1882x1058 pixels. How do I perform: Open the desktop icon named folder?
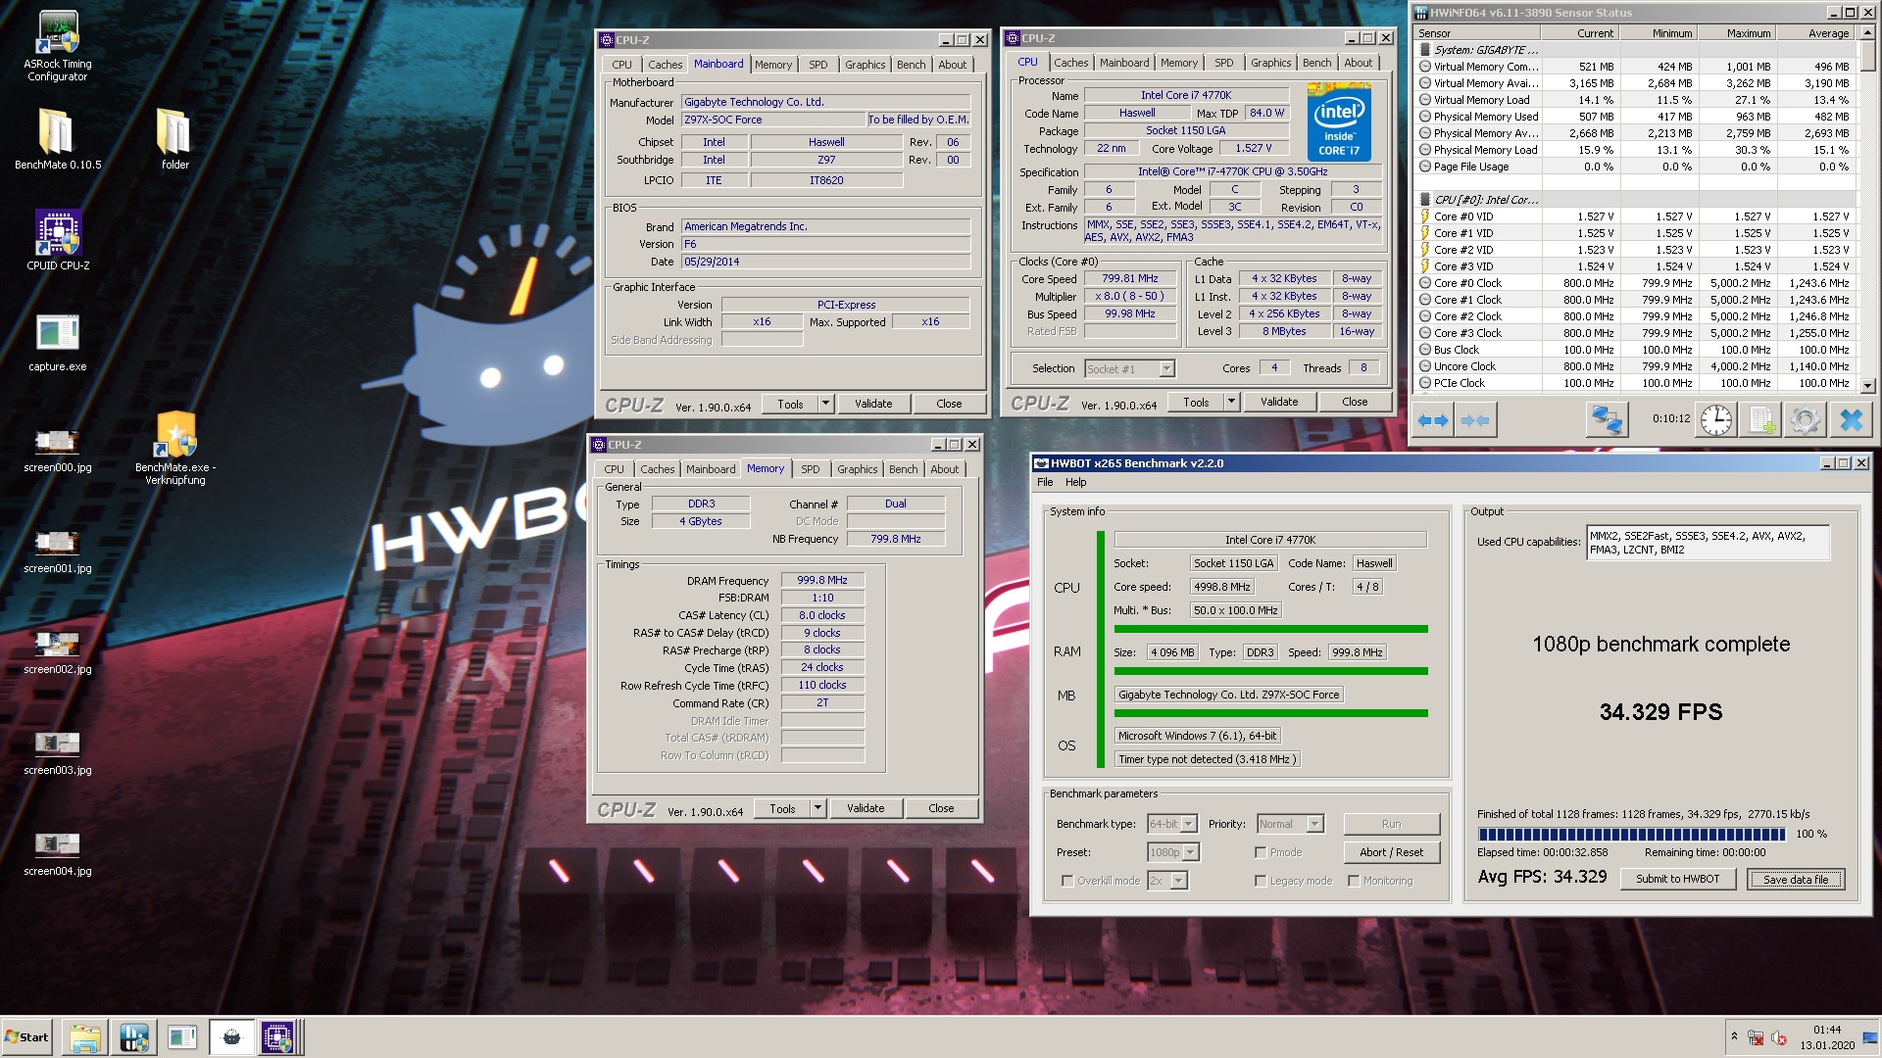(x=174, y=138)
